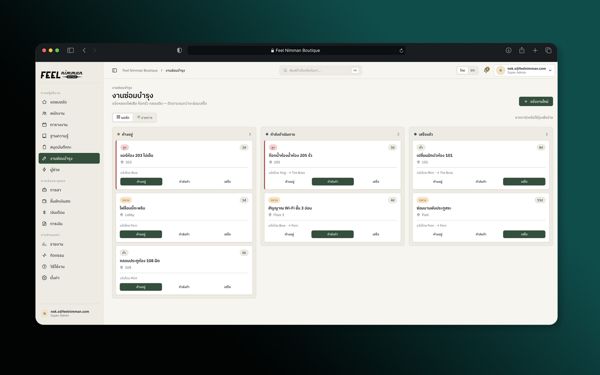
Task: Click Safari address bar Feel Nimman Boutique
Action: pos(296,50)
